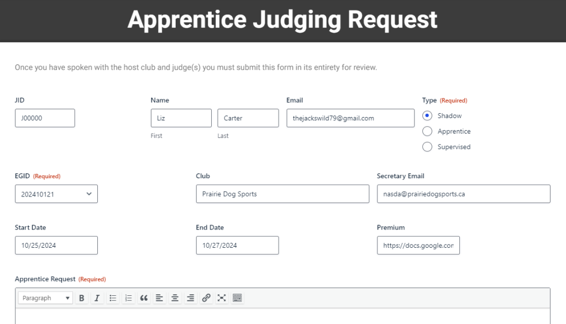Screen dimensions: 566x324
Task: Align text left in the editor
Action: 159,298
